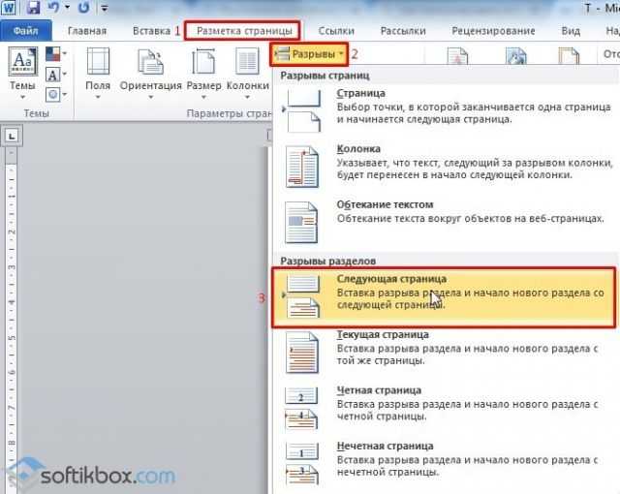Redo the last action
The width and height of the screenshot is (620, 494).
click(x=84, y=8)
